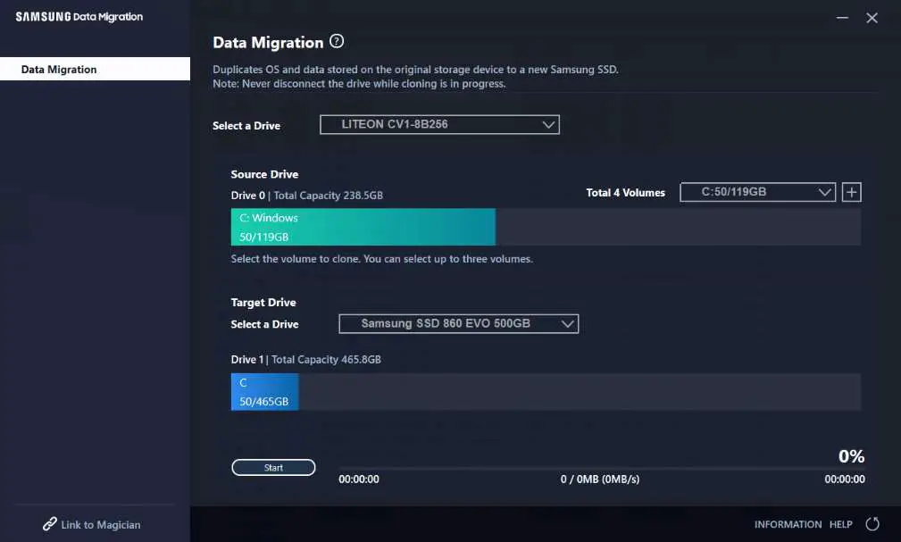Viewport: 901px width, 542px height.
Task: Open HELP from the bottom bar
Action: pyautogui.click(x=840, y=524)
